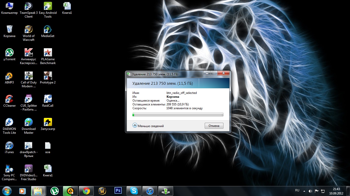Select the Антивирус Касперского desktop shortcut

[28, 56]
